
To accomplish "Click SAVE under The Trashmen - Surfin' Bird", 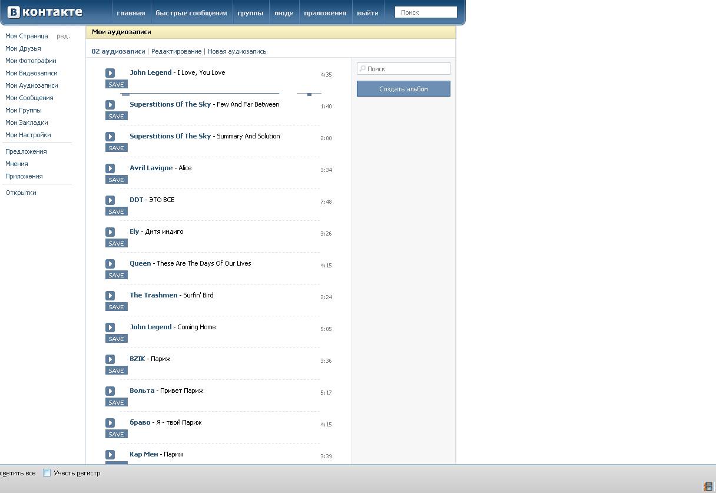I will [117, 307].
